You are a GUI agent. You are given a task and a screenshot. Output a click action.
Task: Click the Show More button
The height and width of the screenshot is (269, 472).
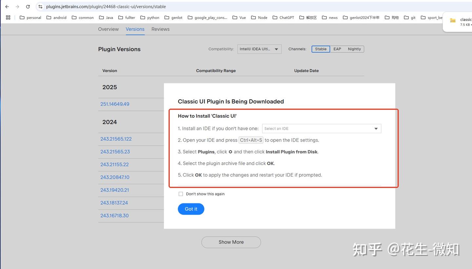click(231, 242)
